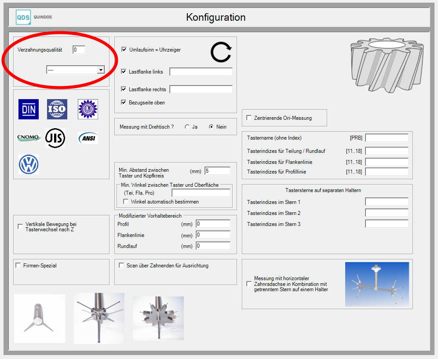Click the Lastflanke links text field
Image resolution: width=438 pixels, height=359 pixels.
click(x=201, y=72)
